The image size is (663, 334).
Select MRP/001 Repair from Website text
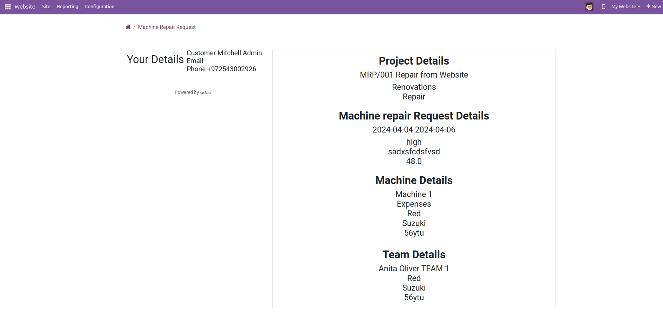pyautogui.click(x=414, y=75)
